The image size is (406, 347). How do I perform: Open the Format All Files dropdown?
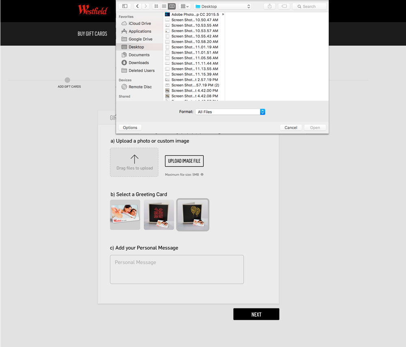230,112
